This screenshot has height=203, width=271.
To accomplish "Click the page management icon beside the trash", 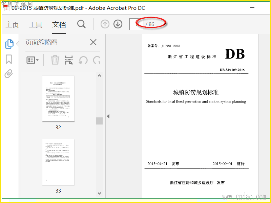I will pos(69,60).
